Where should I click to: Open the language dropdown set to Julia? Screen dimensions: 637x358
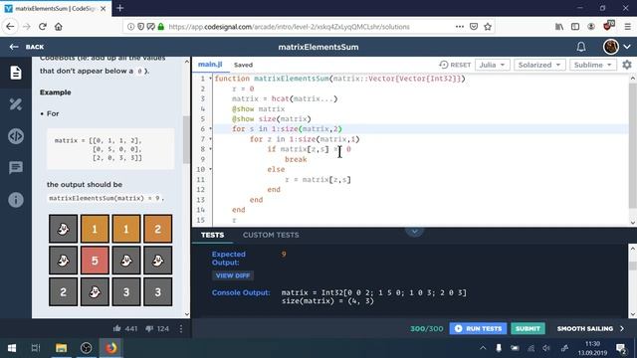click(492, 65)
